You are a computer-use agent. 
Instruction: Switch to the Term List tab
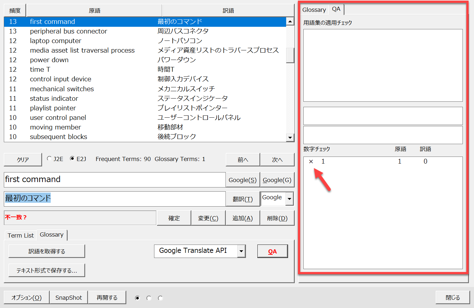click(21, 235)
